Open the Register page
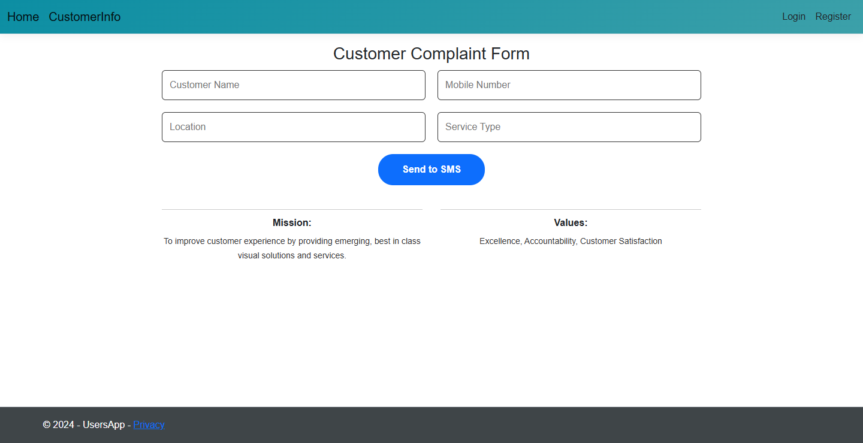 click(x=832, y=17)
